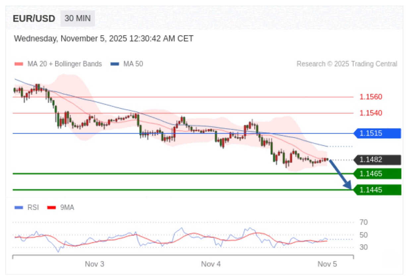Click the 9MA red legend swatch
This screenshot has width=413, height=277.
[x=51, y=208]
